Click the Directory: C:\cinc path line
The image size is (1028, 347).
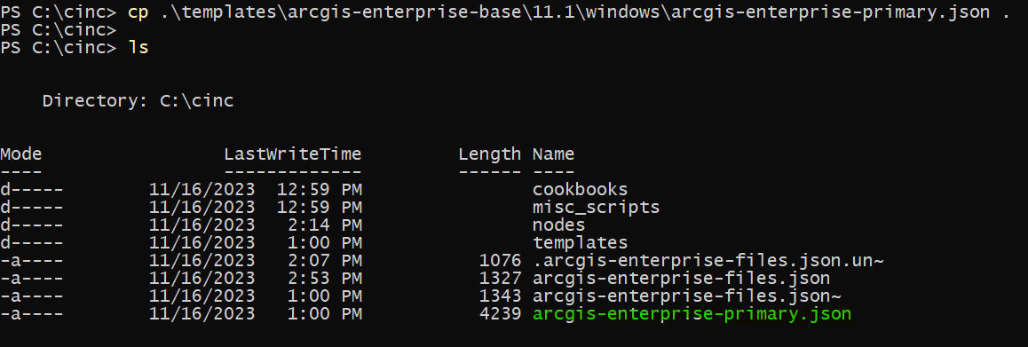click(138, 101)
